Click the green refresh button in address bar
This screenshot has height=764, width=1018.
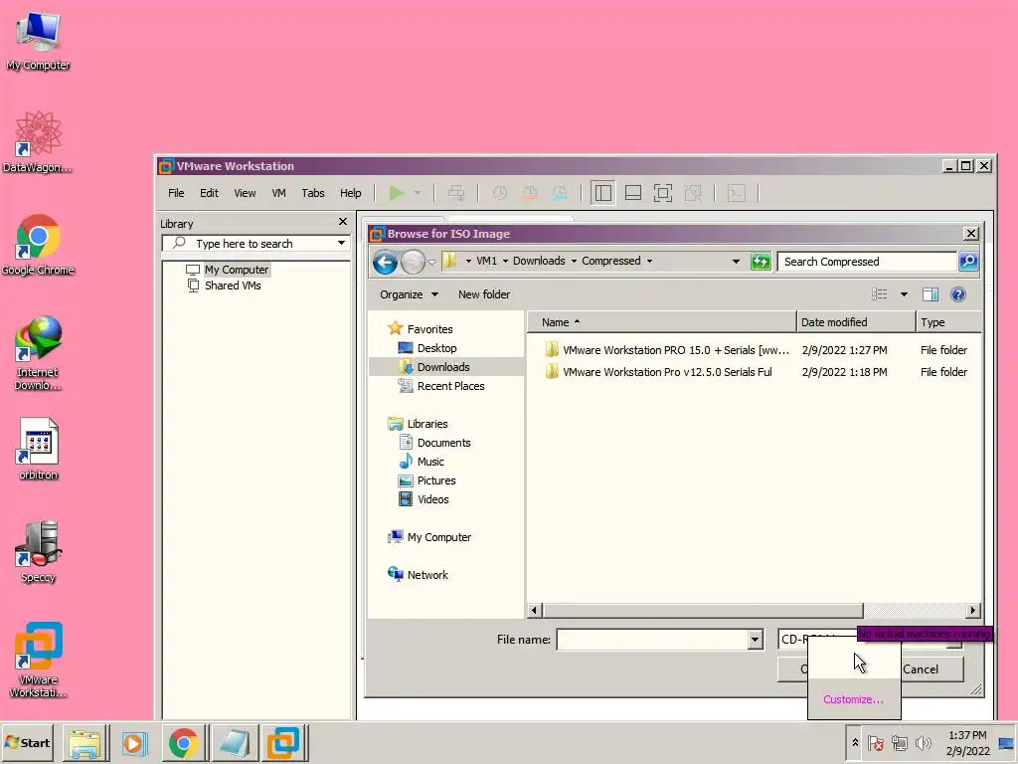point(761,262)
